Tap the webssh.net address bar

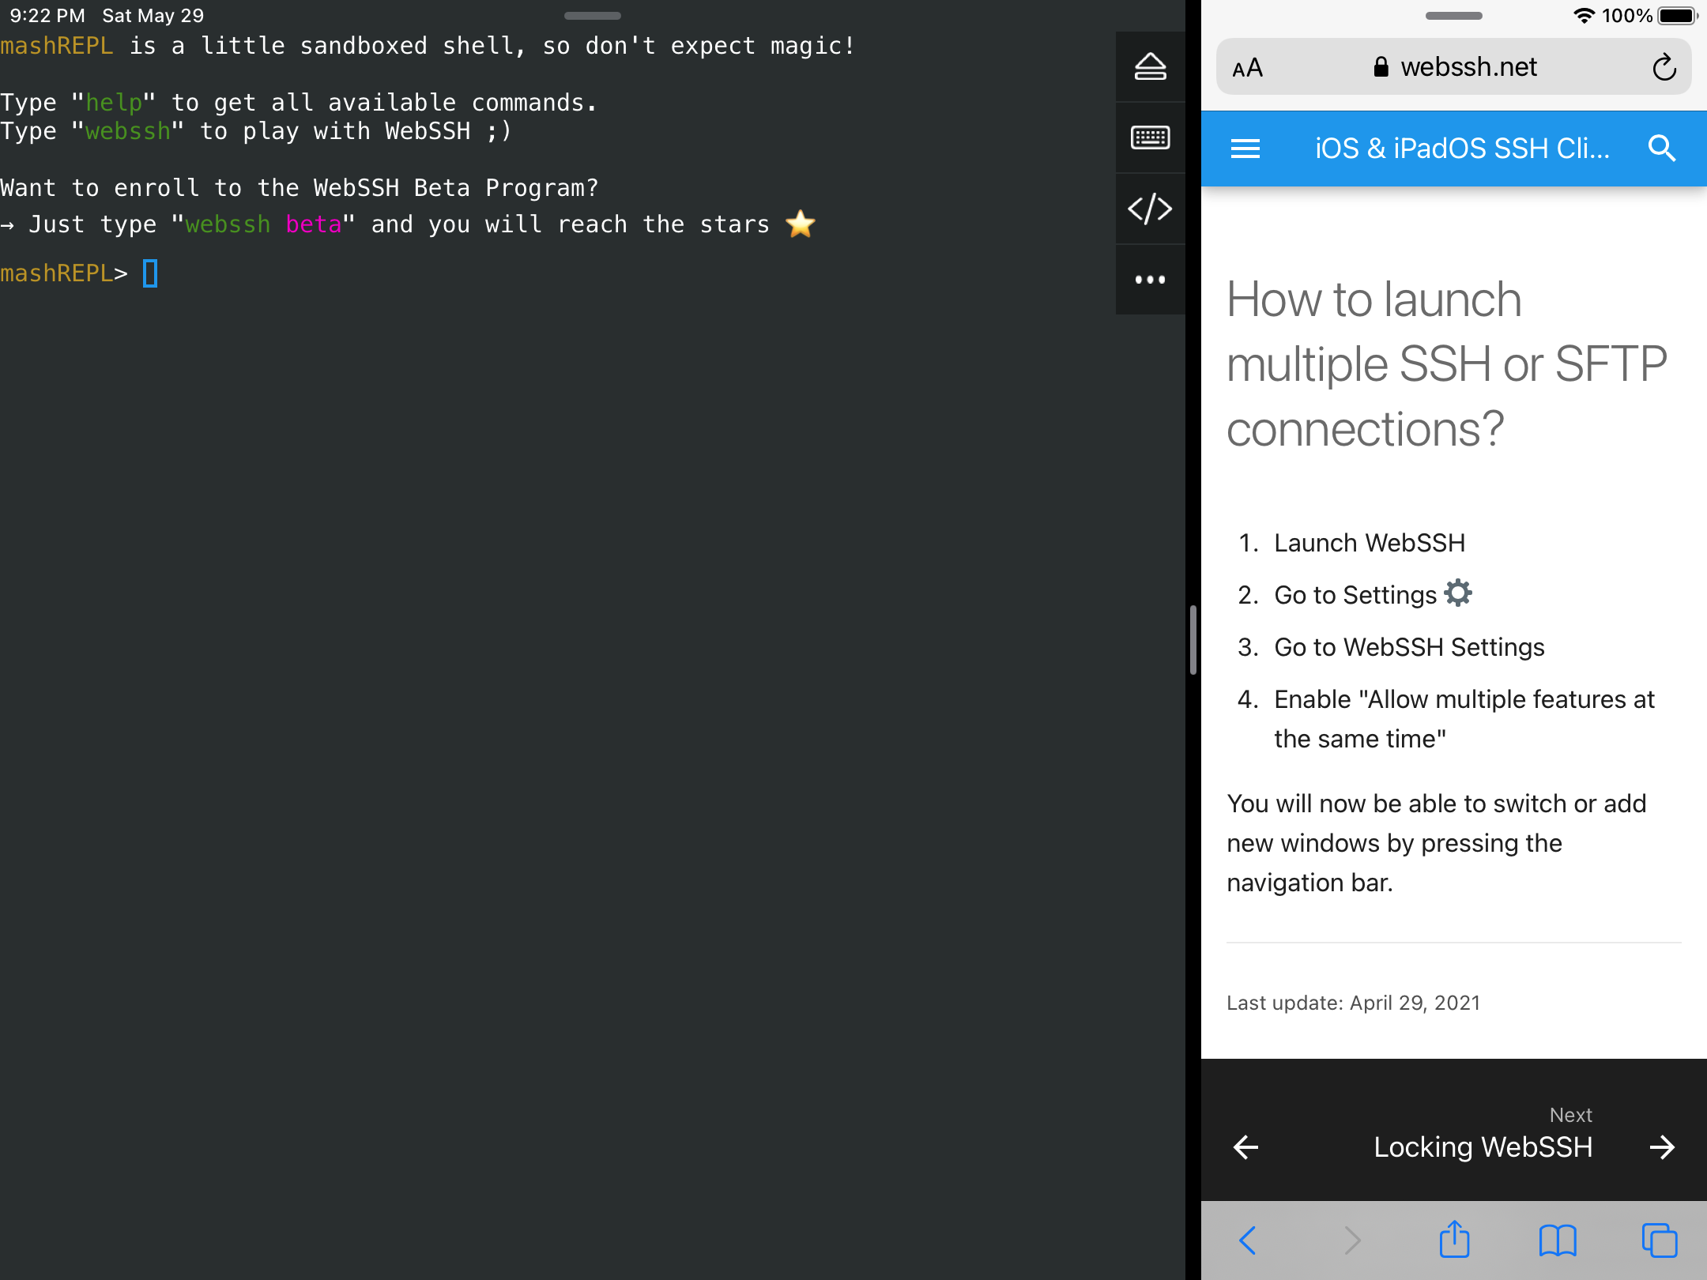(1454, 67)
